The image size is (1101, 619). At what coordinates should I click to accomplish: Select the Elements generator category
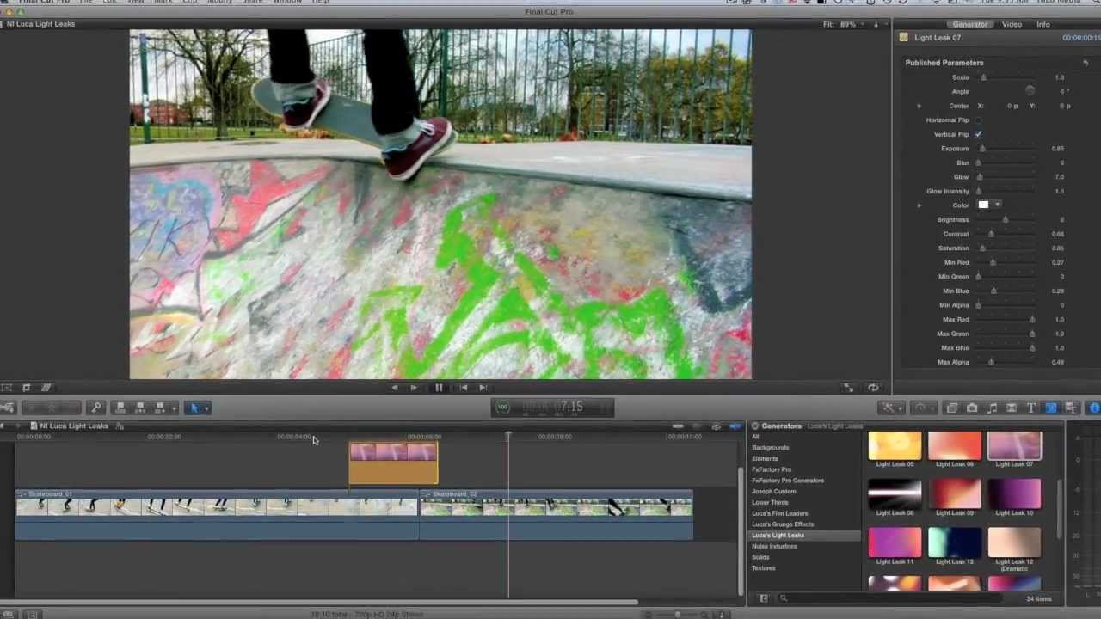click(765, 459)
